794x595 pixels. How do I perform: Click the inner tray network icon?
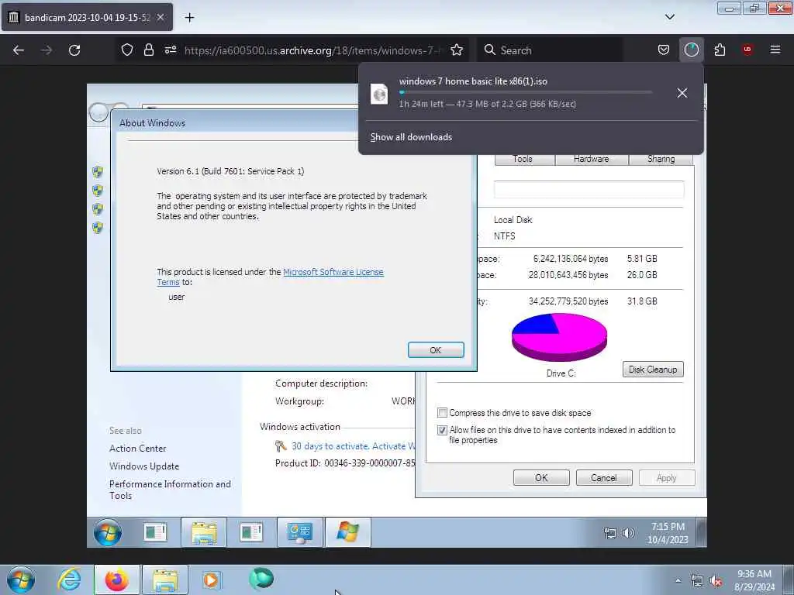610,533
